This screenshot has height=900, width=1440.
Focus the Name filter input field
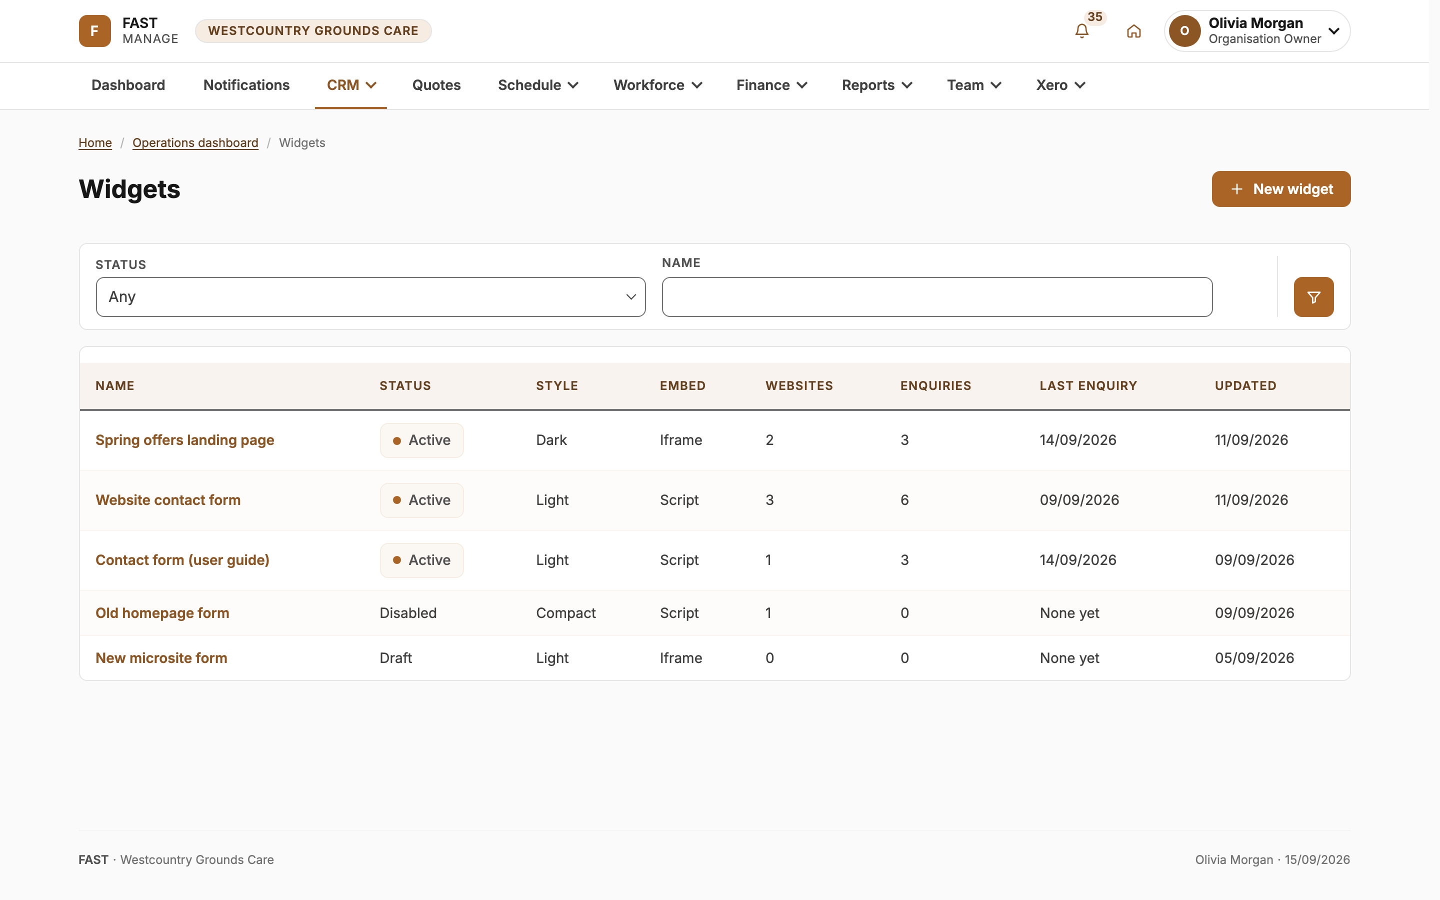pyautogui.click(x=937, y=297)
